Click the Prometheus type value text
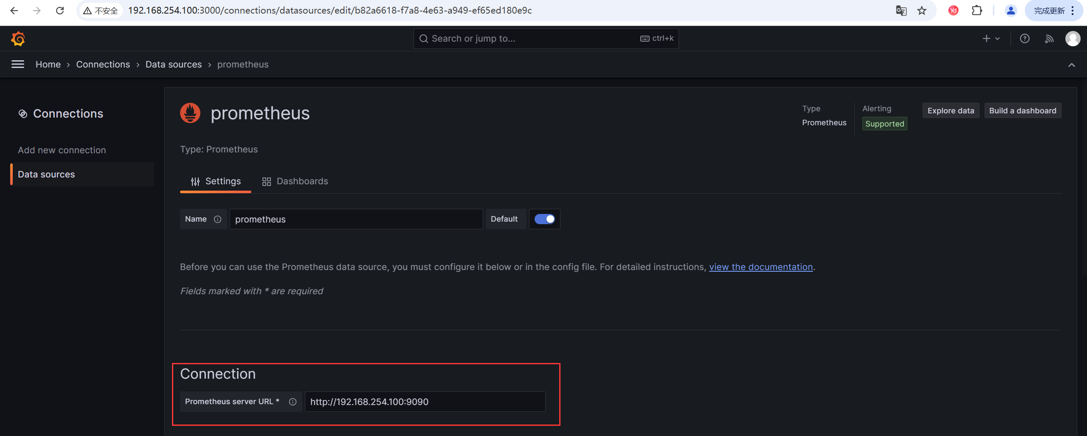The image size is (1087, 436). pos(824,123)
